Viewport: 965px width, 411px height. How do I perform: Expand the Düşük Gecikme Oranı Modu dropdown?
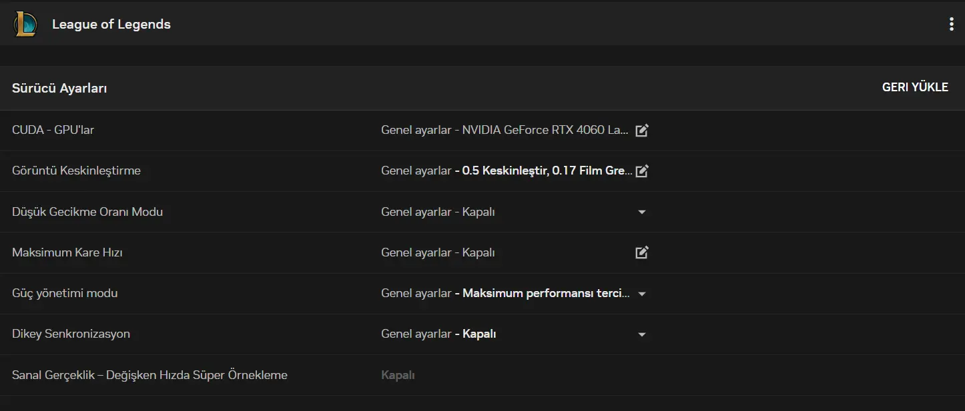642,212
